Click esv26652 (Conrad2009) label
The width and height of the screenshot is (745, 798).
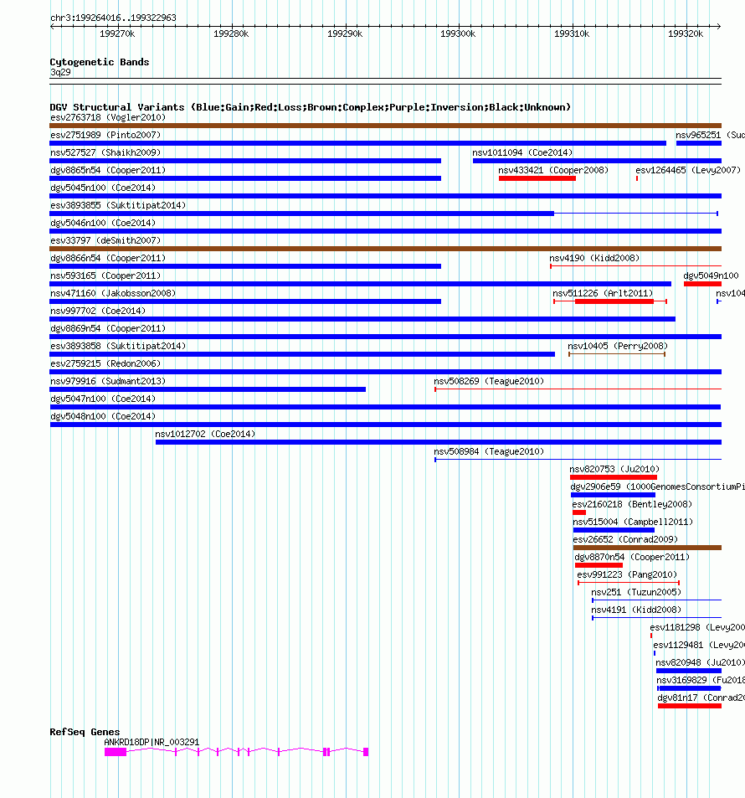click(x=625, y=539)
